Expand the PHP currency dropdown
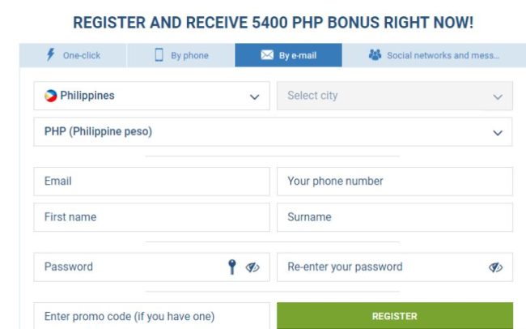Viewport: 526px width, 329px height. coord(497,132)
